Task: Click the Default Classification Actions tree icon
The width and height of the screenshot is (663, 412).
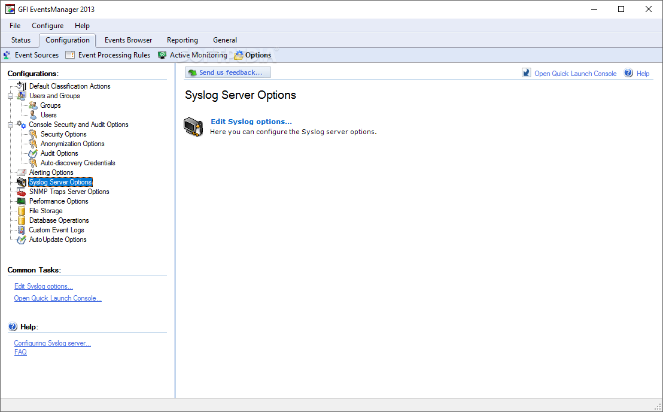Action: (21, 86)
